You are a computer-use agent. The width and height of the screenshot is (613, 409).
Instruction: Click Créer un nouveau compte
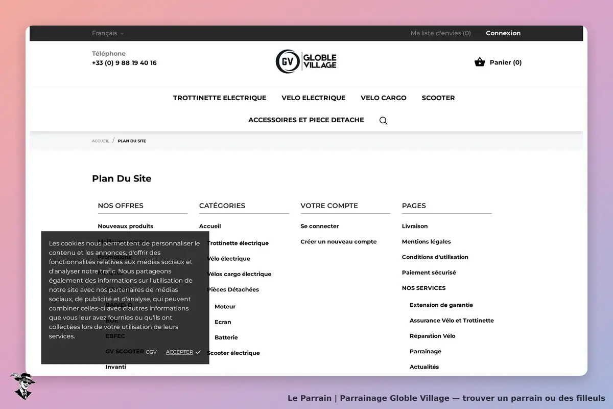(339, 242)
